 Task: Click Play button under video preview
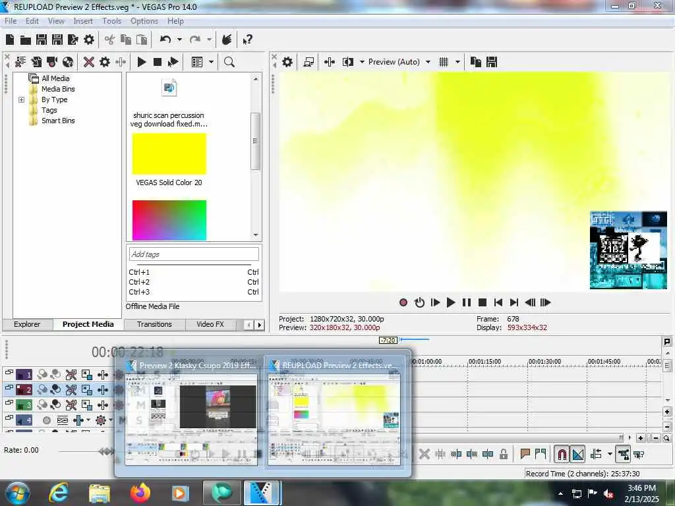pyautogui.click(x=451, y=302)
